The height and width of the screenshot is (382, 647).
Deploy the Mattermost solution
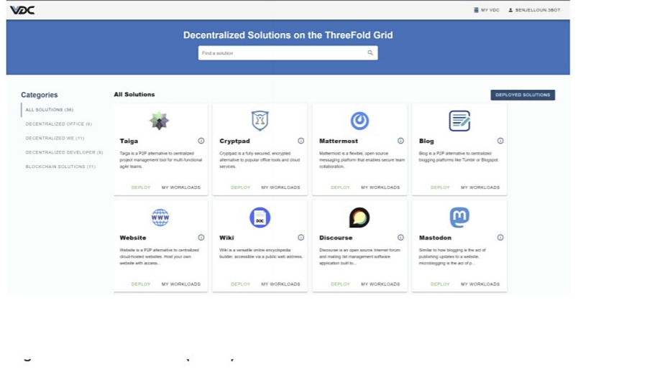click(x=341, y=187)
